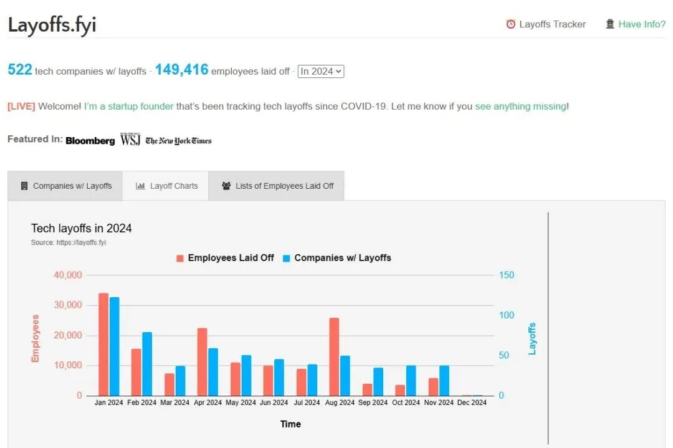Click the Dec 2024 axis label
The image size is (673, 448).
pos(472,403)
